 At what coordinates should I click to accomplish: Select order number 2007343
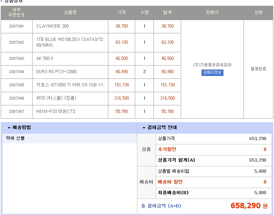coord(16,58)
